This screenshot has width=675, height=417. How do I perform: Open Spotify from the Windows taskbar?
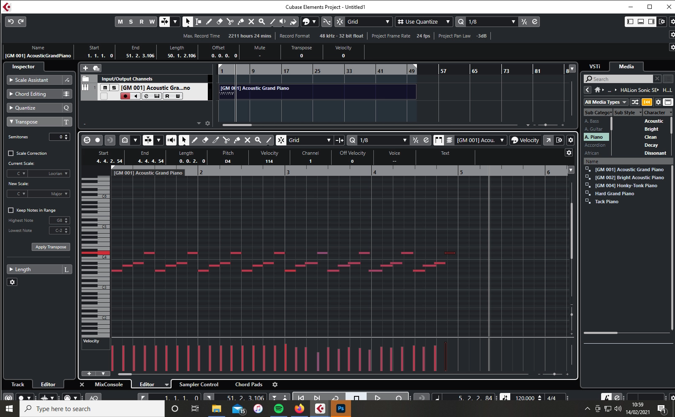tap(279, 408)
